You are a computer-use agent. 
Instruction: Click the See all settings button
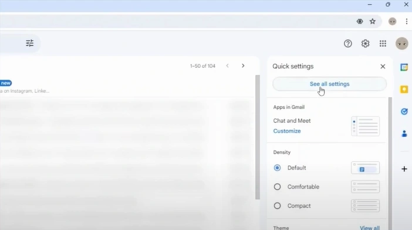click(x=329, y=84)
